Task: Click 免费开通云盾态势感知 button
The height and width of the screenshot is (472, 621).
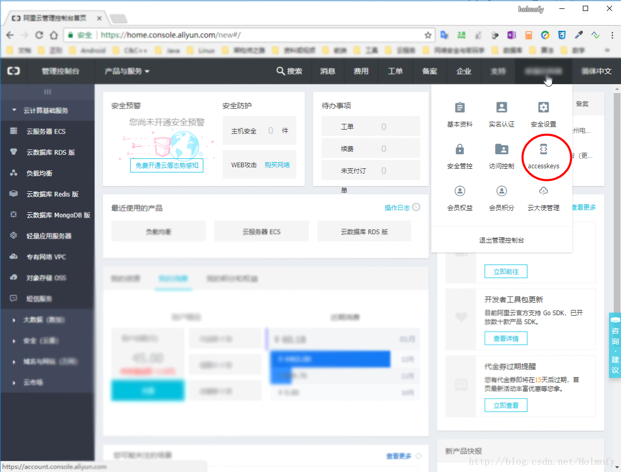Action: (x=167, y=165)
